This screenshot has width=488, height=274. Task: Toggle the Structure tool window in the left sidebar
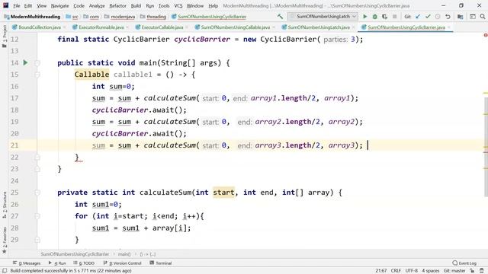(x=5, y=205)
